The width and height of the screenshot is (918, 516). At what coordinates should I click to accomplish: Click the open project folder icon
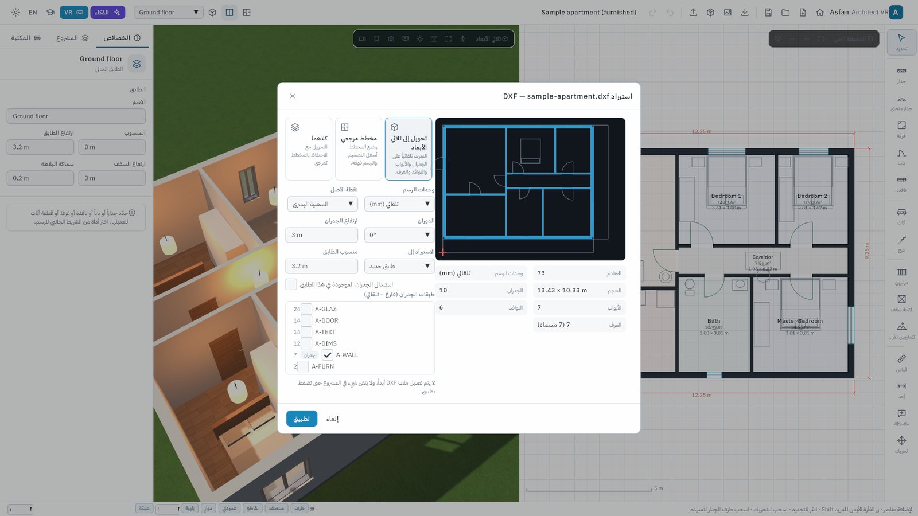tap(785, 12)
